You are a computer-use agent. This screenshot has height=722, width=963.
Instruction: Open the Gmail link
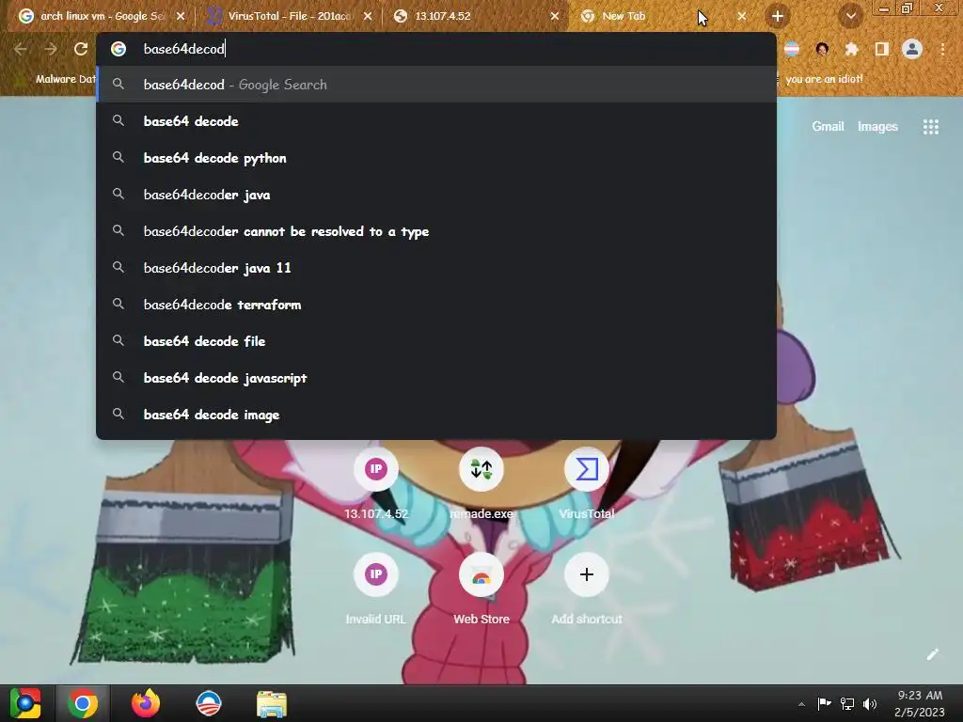tap(828, 127)
